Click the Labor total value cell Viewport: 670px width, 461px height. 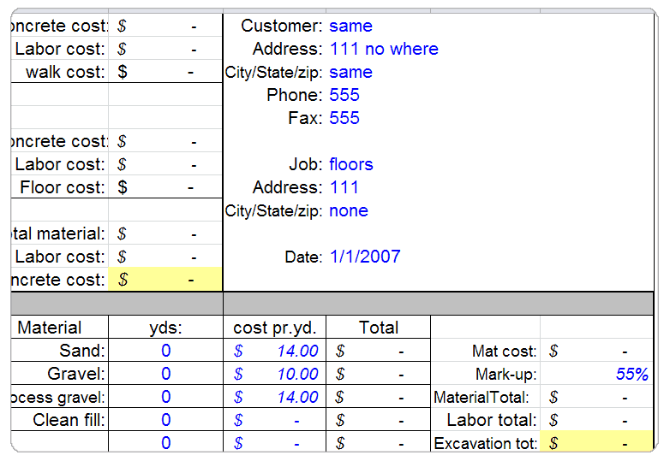pos(596,420)
